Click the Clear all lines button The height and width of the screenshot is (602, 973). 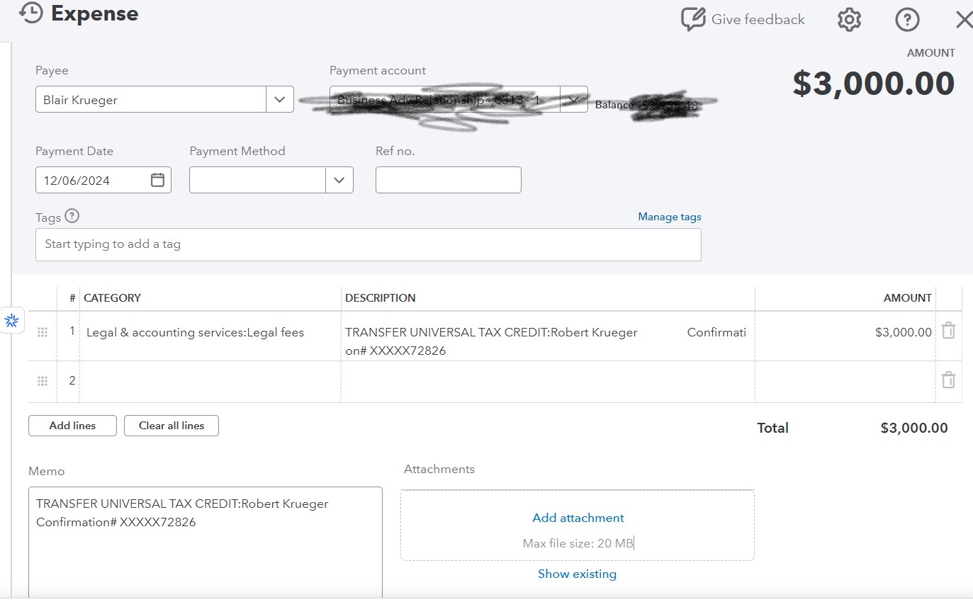pyautogui.click(x=171, y=426)
